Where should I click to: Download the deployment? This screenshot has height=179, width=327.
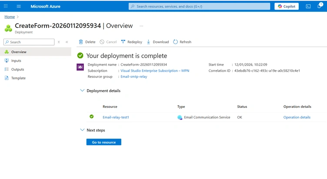click(x=158, y=42)
